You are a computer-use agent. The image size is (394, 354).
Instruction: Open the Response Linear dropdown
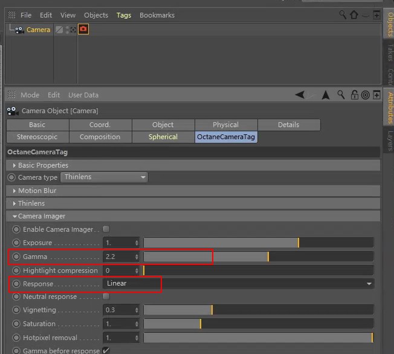coord(239,284)
